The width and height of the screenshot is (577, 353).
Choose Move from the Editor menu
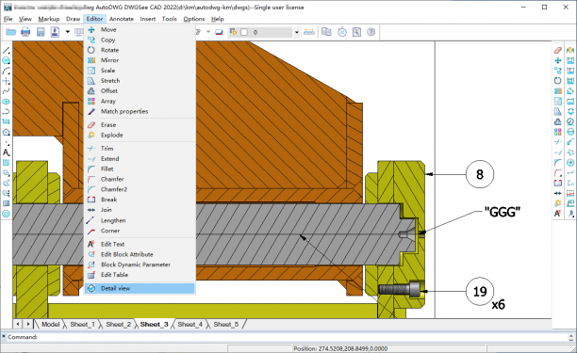[140, 29]
